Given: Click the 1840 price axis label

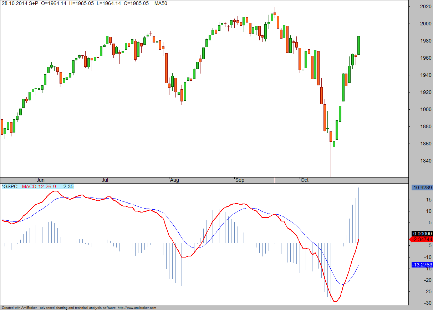Looking at the screenshot, I should coord(426,161).
